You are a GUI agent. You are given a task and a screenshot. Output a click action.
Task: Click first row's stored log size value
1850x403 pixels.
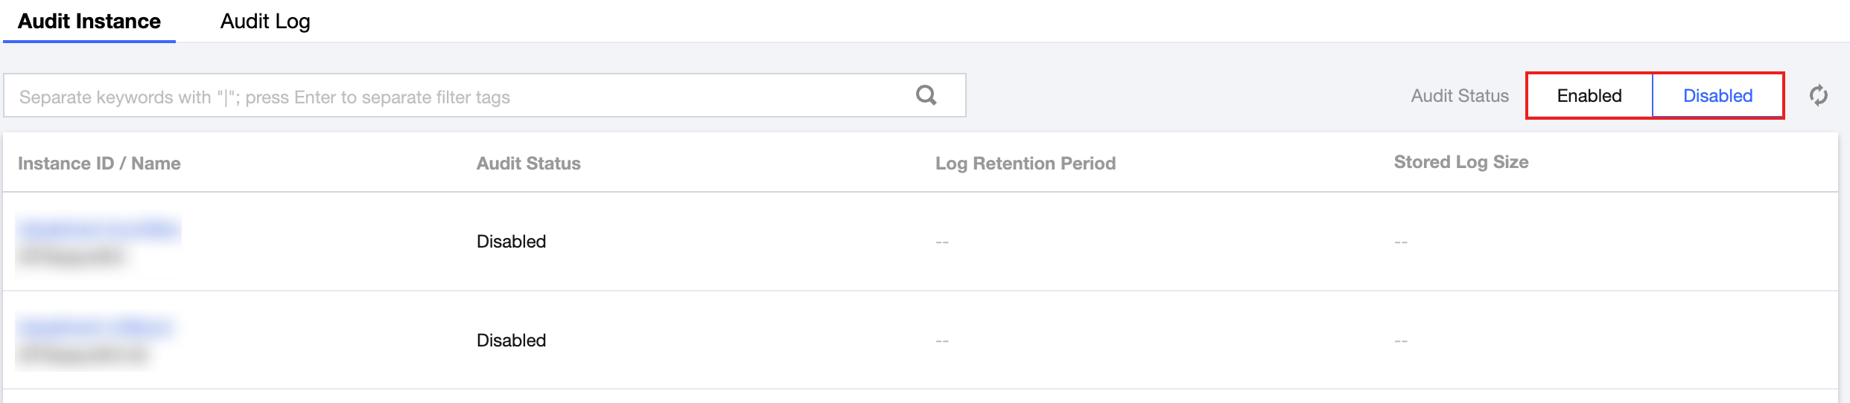click(1401, 242)
